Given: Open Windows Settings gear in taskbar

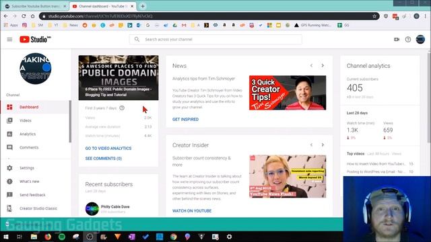Looking at the screenshot, I should coord(229,237).
